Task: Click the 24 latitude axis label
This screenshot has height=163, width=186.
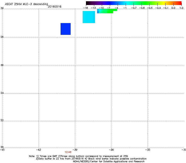Action: [x=2, y=93]
